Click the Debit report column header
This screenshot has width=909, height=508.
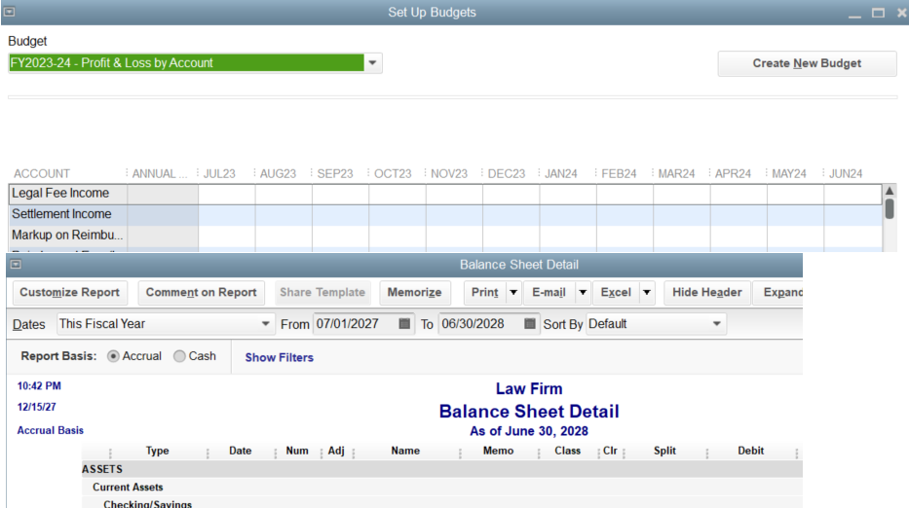[751, 451]
